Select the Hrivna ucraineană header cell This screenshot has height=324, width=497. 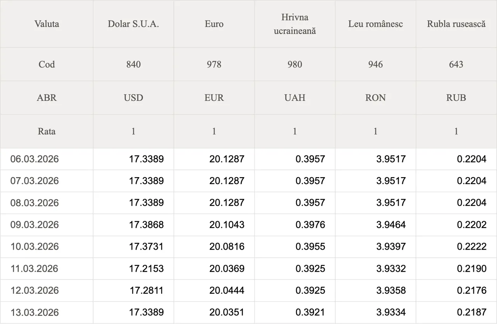click(x=295, y=24)
